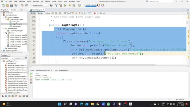Click the Save All toolbar icon

[16, 5]
